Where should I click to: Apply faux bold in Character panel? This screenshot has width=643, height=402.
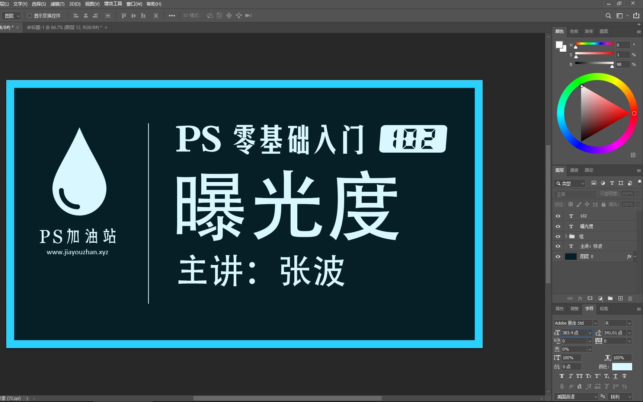click(562, 376)
